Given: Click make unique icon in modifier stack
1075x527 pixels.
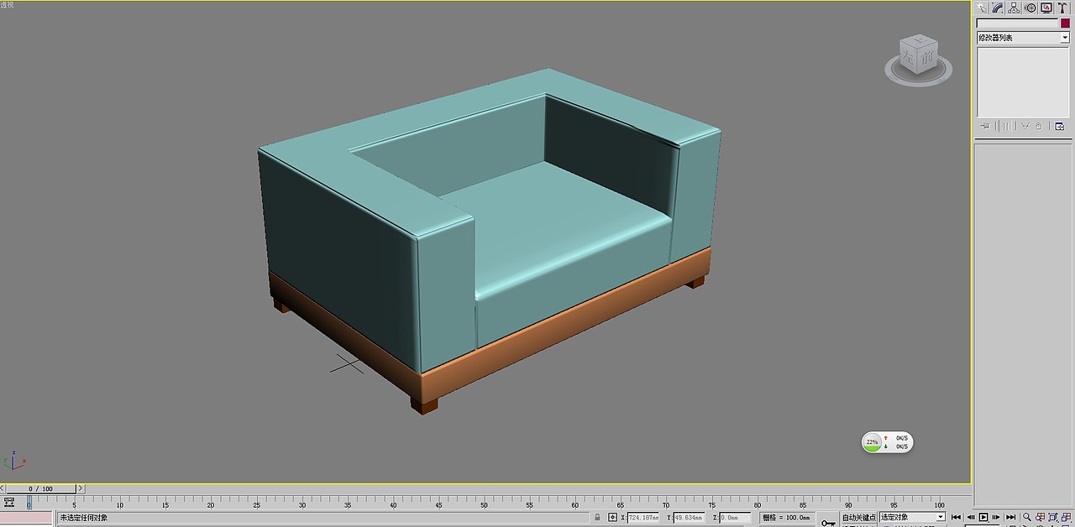Looking at the screenshot, I should (x=1025, y=126).
